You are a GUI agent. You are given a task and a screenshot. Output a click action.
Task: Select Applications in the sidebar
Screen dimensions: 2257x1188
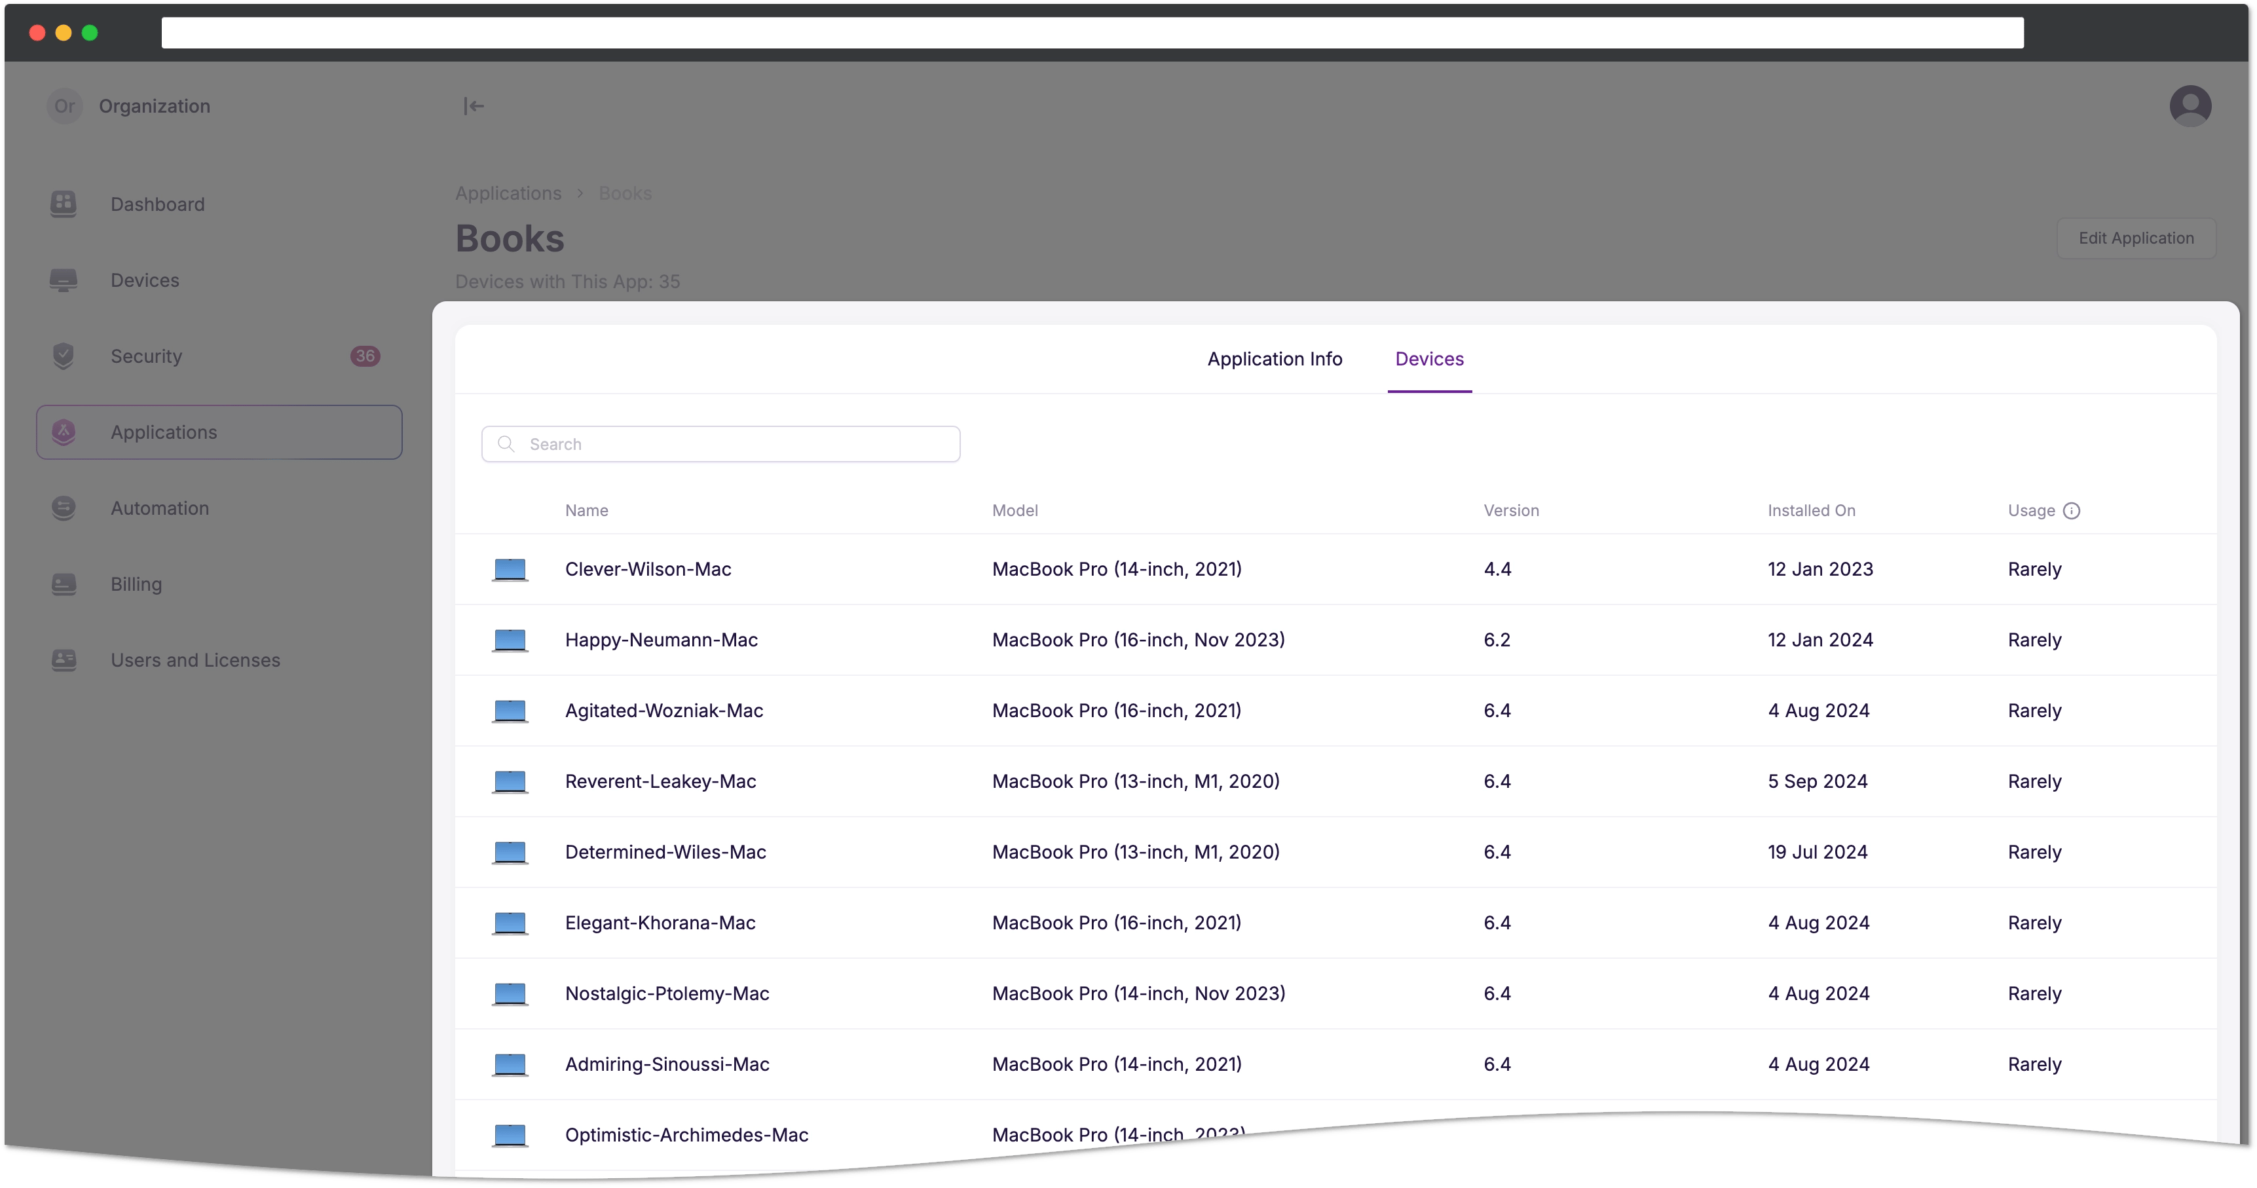click(x=219, y=432)
